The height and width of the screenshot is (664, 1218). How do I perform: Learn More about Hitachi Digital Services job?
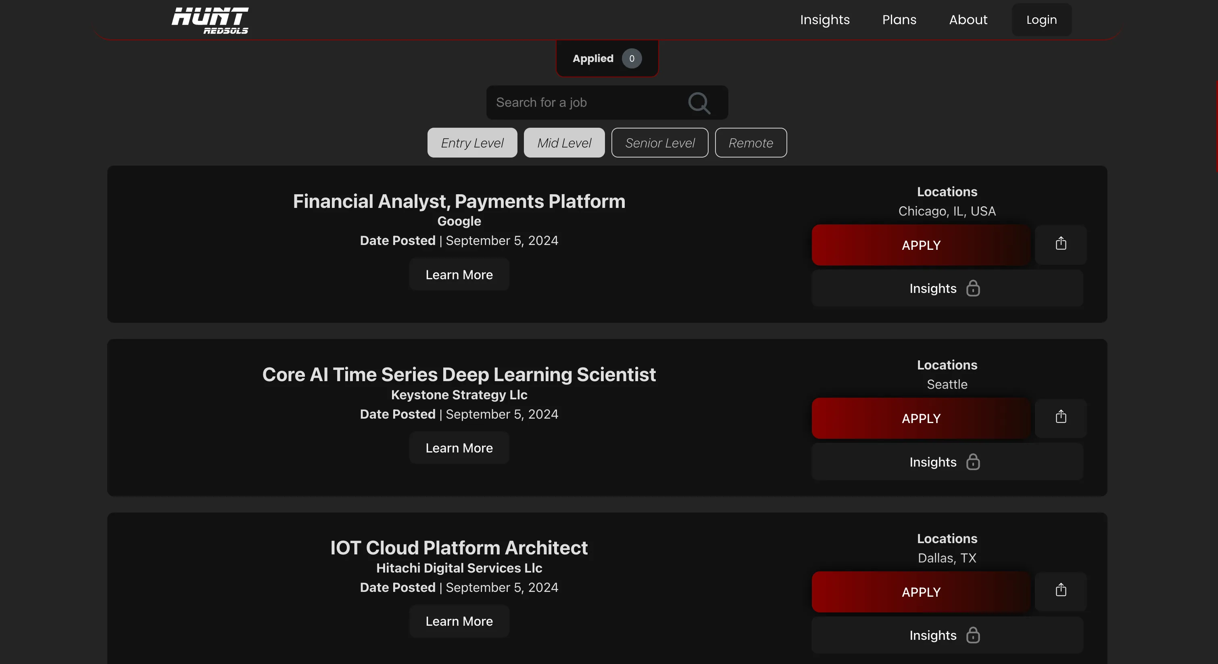[x=459, y=621]
